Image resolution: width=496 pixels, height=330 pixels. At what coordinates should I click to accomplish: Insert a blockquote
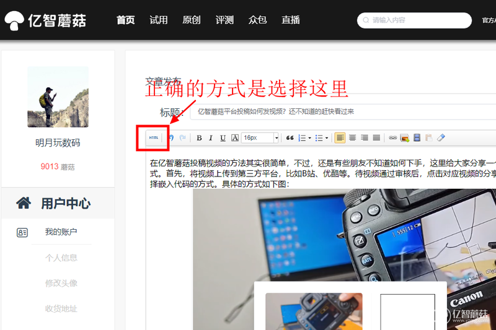click(x=290, y=138)
